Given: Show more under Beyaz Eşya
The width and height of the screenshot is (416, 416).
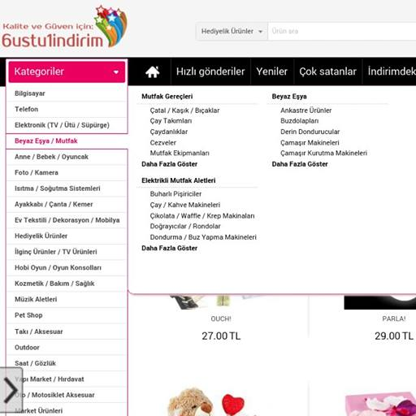Looking at the screenshot, I should [x=300, y=164].
